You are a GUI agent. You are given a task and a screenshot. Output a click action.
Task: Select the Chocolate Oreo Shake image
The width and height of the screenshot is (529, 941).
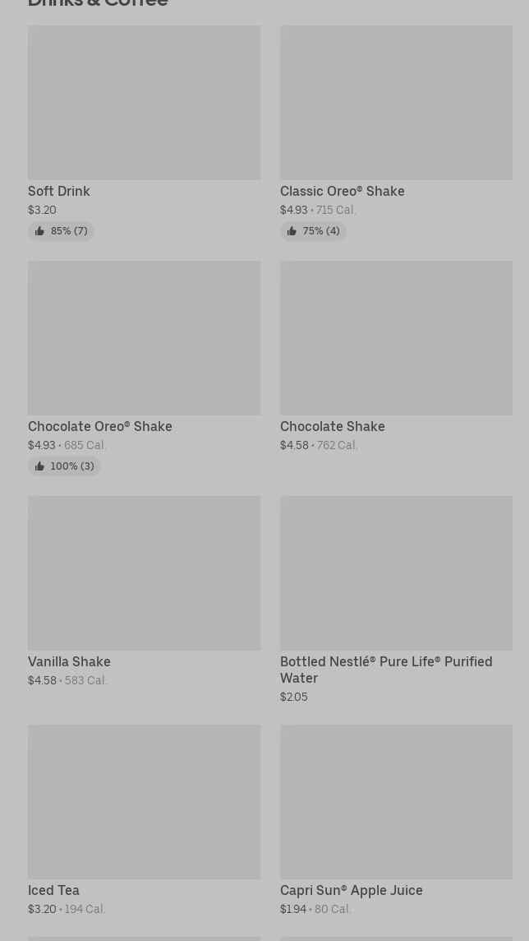click(x=144, y=337)
